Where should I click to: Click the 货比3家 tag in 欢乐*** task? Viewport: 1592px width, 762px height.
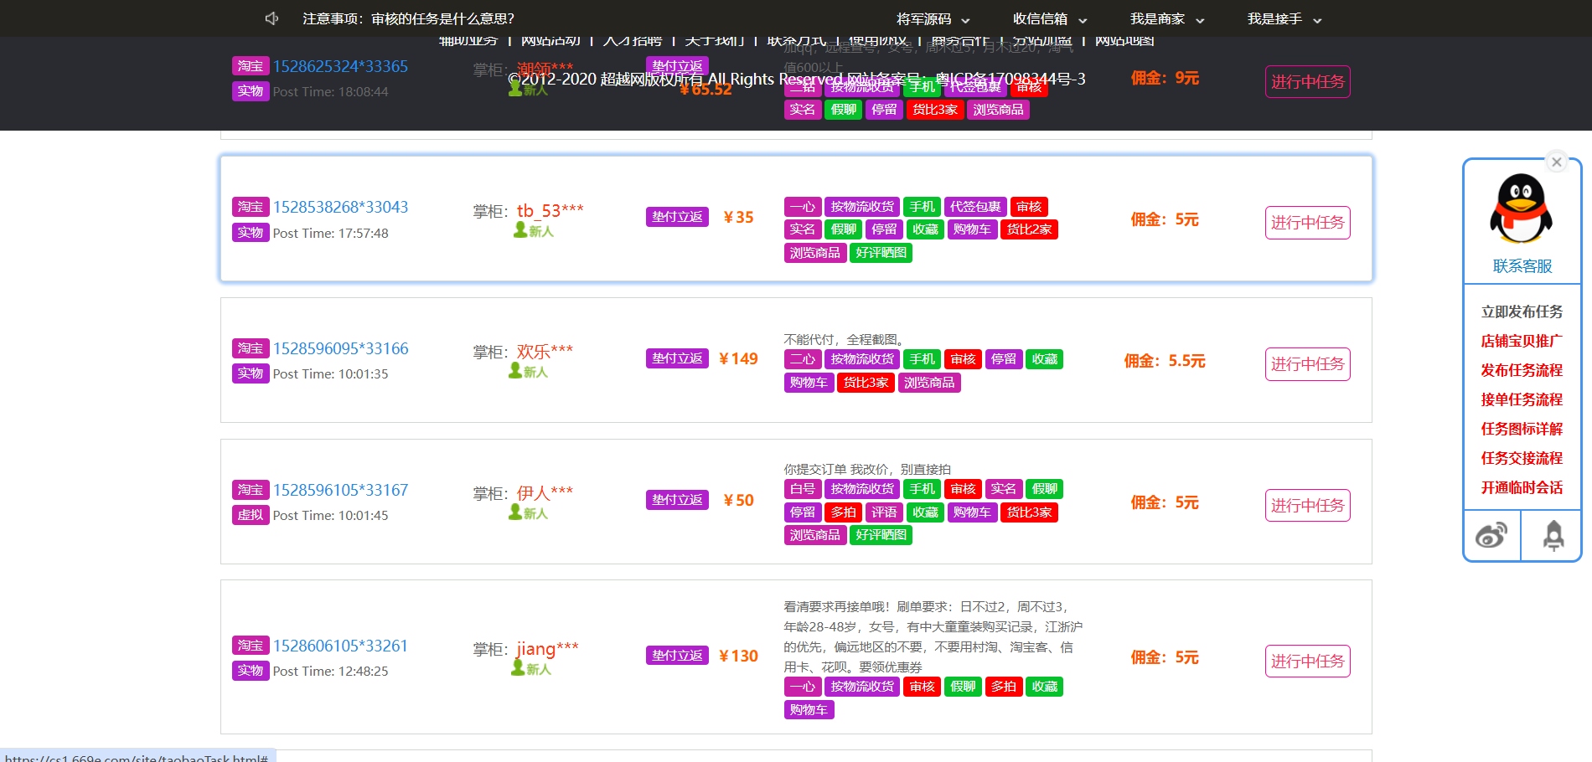click(x=866, y=383)
